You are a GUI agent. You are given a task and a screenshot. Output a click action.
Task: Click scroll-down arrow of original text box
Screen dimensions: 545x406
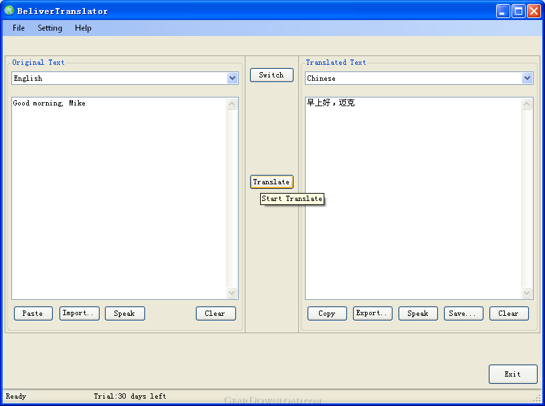(x=232, y=293)
